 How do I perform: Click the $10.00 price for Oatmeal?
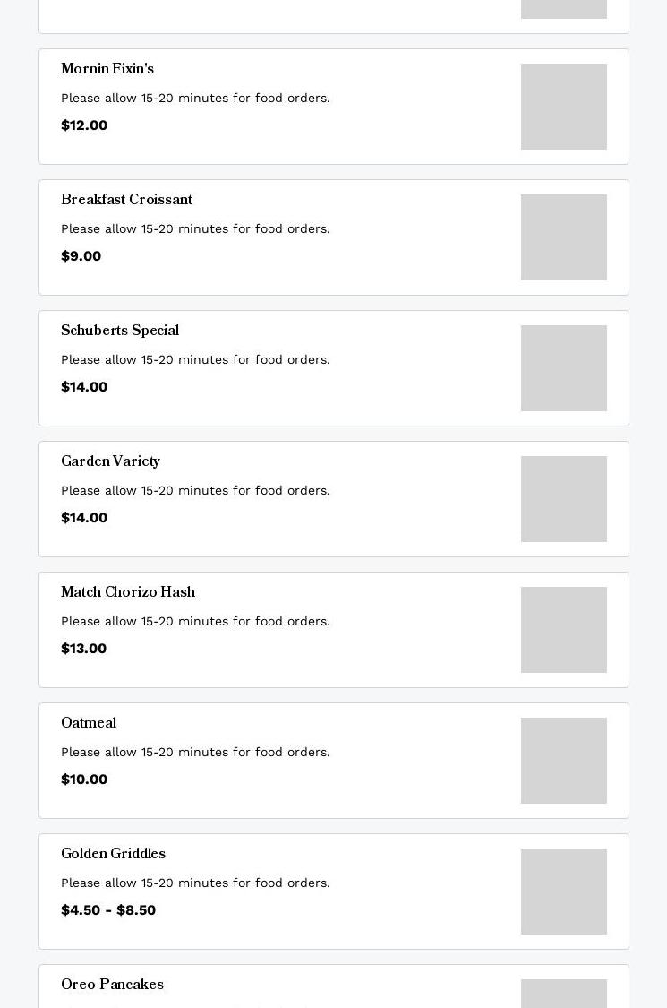click(x=84, y=780)
